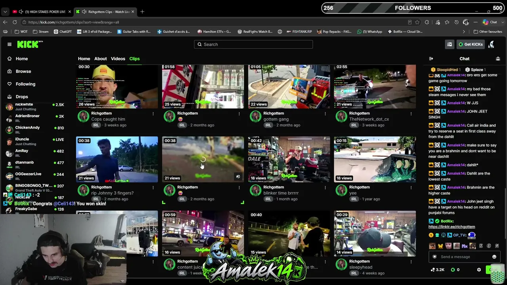Open the WOT bookmarks folder
Image resolution: width=507 pixels, height=285 pixels.
21,32
